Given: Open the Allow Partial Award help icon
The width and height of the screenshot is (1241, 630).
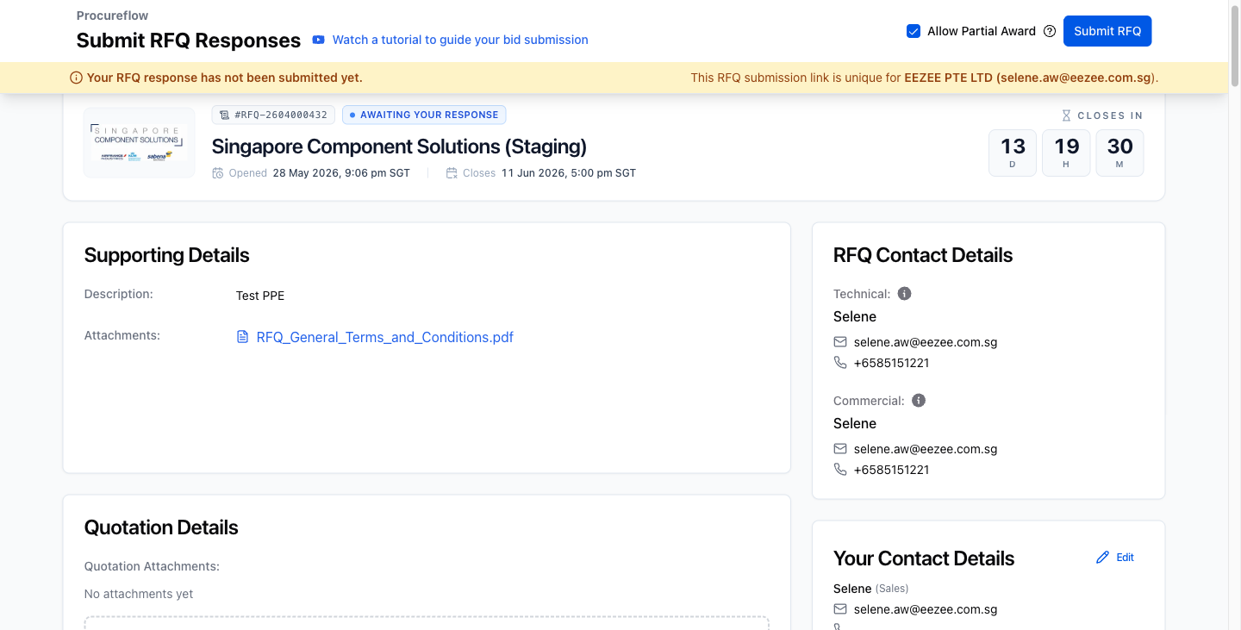Looking at the screenshot, I should tap(1050, 31).
